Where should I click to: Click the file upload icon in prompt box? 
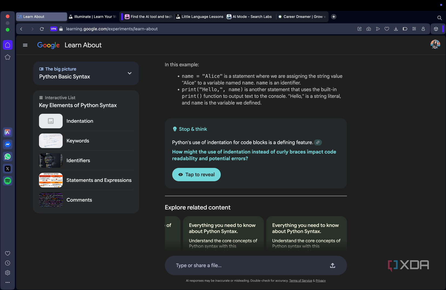[x=332, y=265]
